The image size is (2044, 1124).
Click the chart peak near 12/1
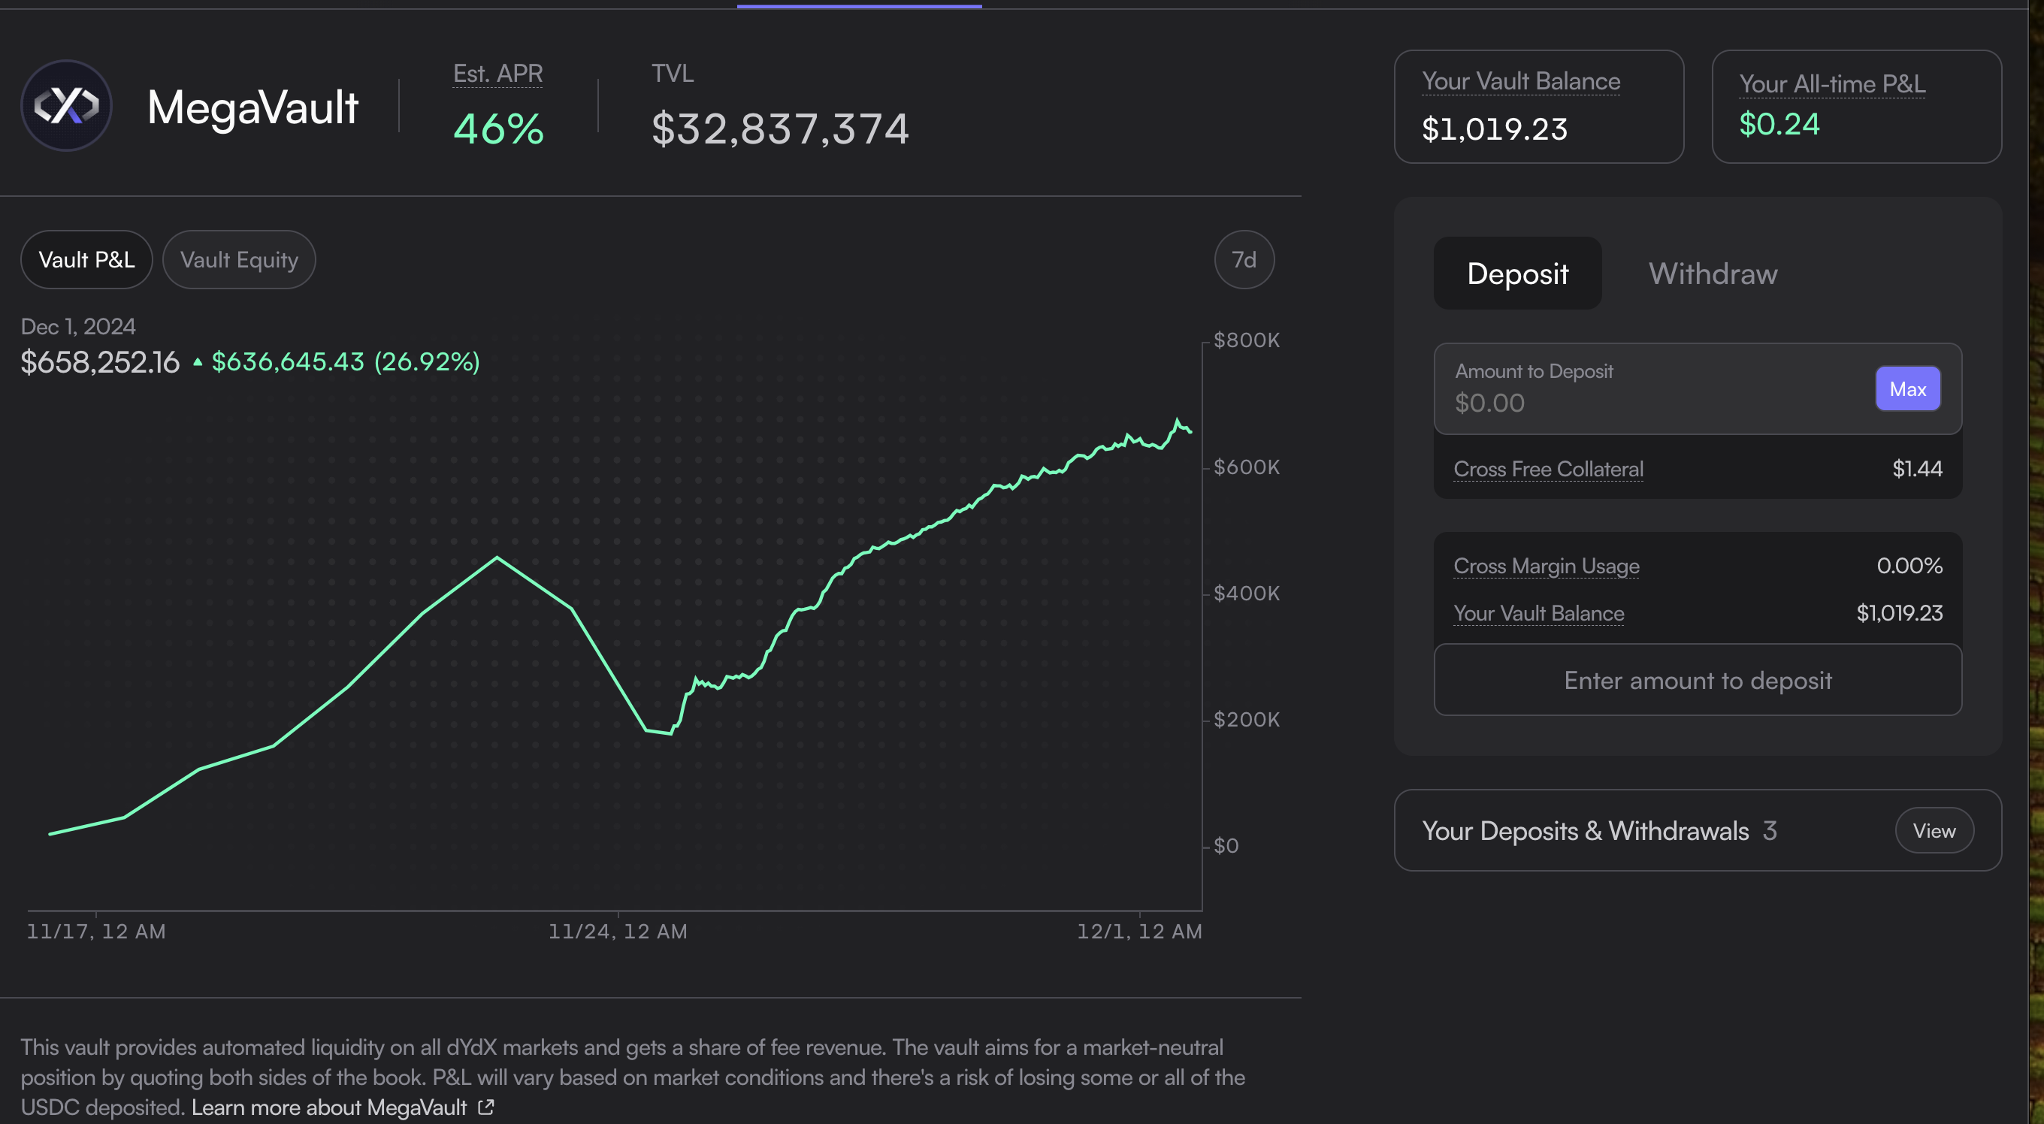[x=1177, y=421]
